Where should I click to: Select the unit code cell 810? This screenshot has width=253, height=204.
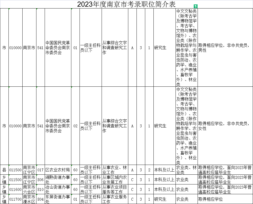[x=41, y=189]
